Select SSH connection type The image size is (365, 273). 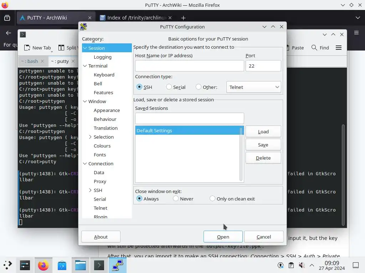pyautogui.click(x=139, y=87)
